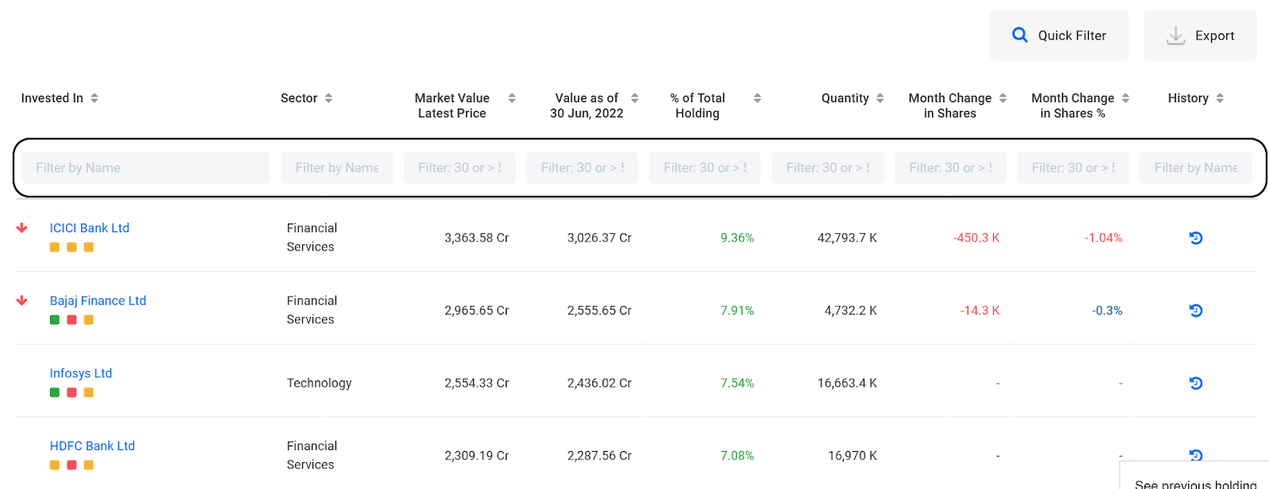Select HDFC Bank market value 2,309.19 Cr
Image resolution: width=1269 pixels, height=489 pixels.
click(477, 456)
